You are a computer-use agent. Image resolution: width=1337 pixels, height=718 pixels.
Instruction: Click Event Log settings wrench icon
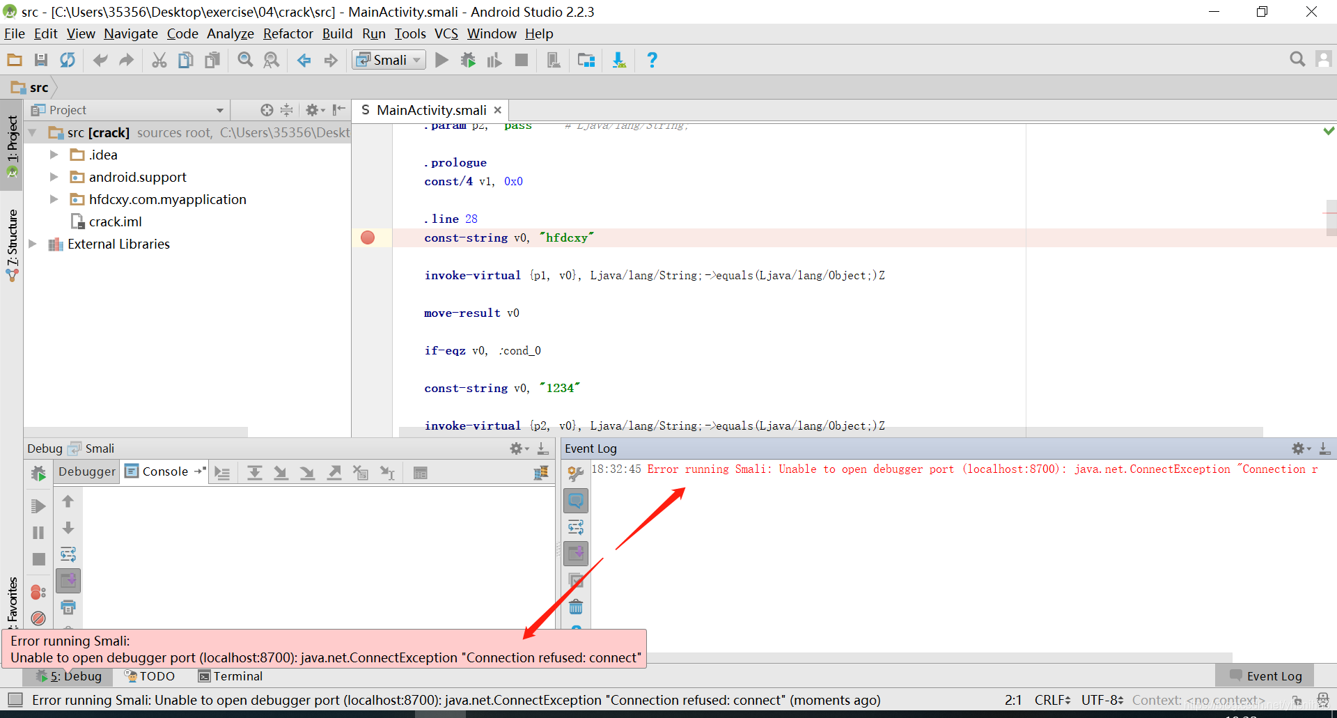coord(576,474)
